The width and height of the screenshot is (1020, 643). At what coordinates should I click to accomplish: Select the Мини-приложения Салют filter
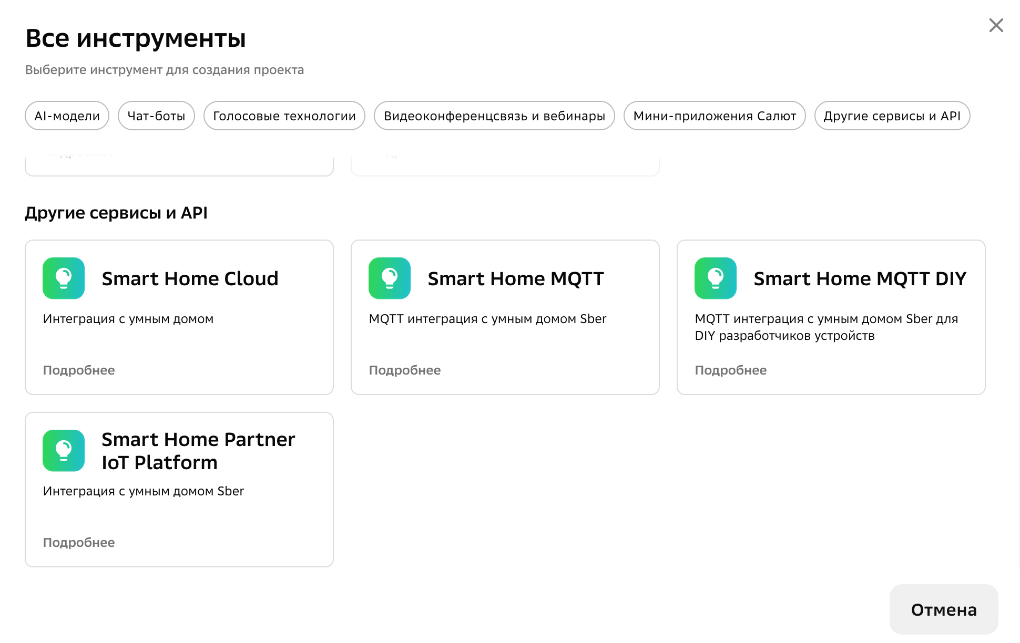click(x=715, y=116)
